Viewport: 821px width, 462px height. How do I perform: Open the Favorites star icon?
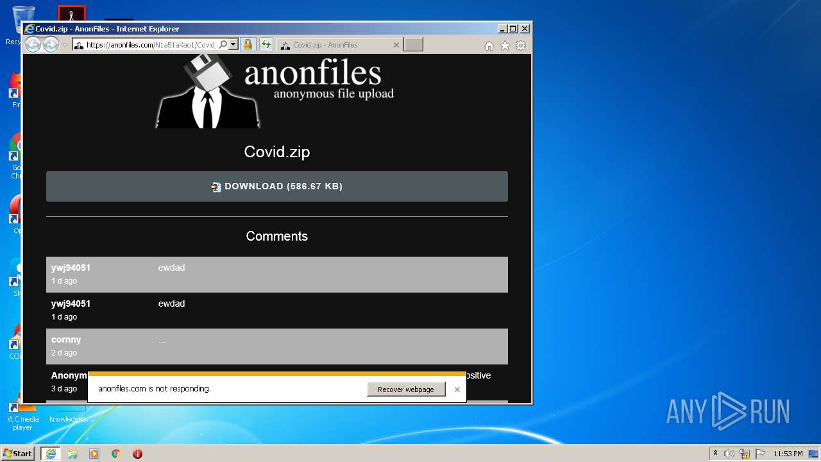[505, 46]
